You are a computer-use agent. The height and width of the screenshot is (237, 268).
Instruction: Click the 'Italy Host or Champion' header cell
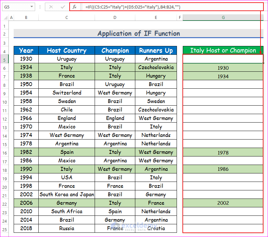pos(223,50)
